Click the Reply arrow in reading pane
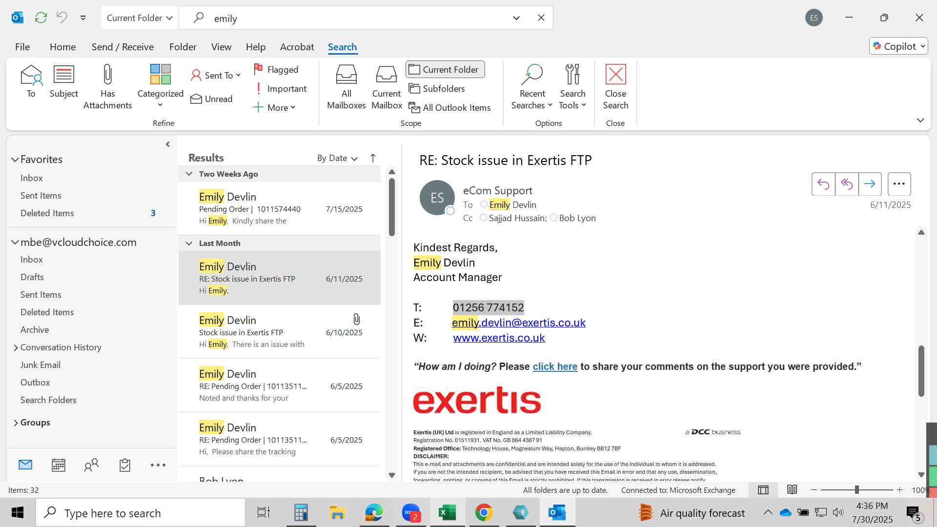Screen dimensions: 937x527 tap(823, 184)
